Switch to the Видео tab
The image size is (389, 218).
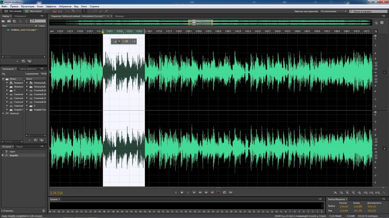19,147
